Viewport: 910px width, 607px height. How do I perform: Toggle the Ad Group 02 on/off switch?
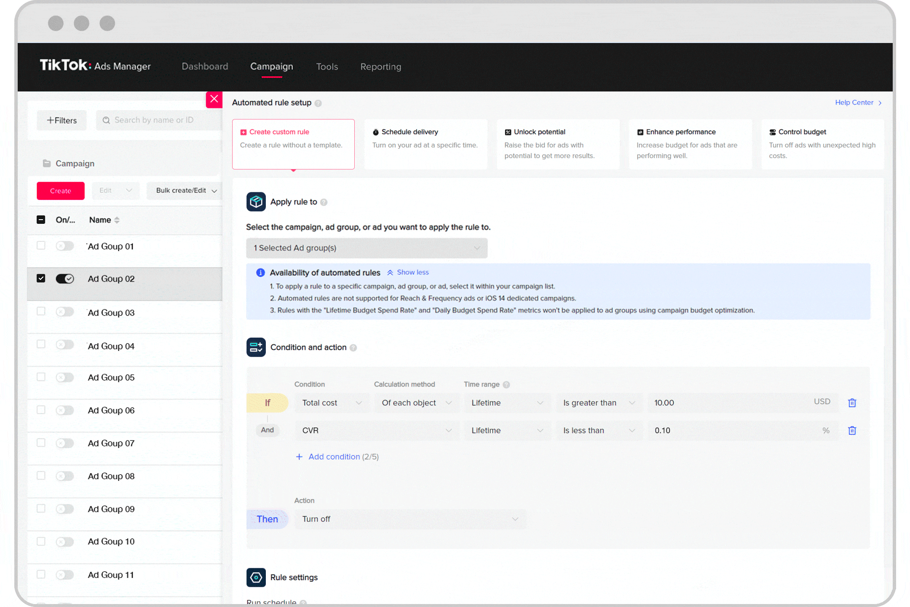(x=64, y=279)
